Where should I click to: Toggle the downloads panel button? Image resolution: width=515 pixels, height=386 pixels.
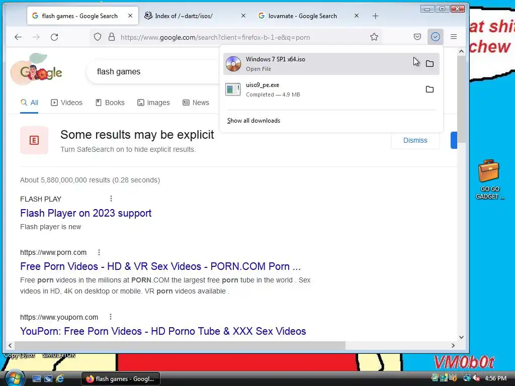(435, 37)
